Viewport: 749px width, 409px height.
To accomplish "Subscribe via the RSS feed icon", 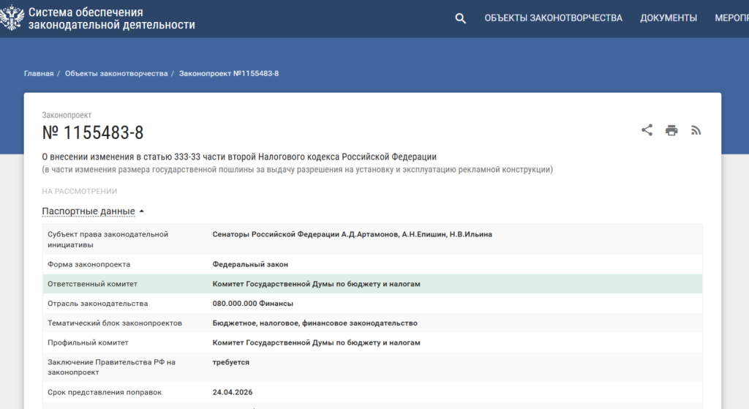I will click(x=696, y=130).
